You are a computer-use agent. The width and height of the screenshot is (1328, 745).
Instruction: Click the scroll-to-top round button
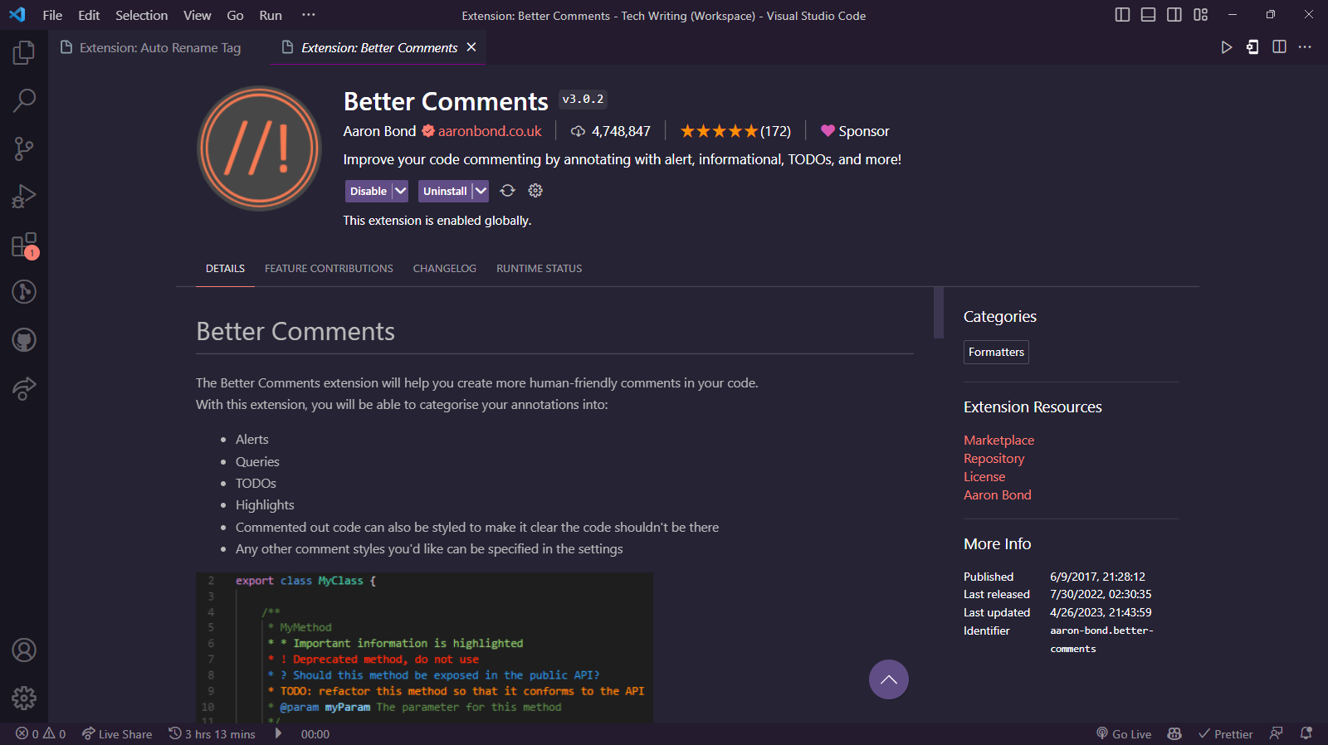pos(889,679)
